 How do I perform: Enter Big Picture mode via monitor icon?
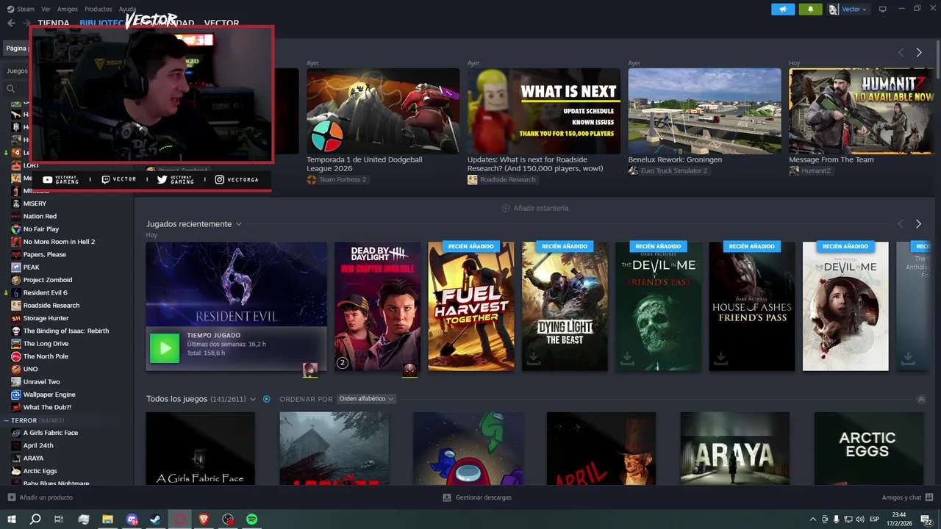[883, 9]
